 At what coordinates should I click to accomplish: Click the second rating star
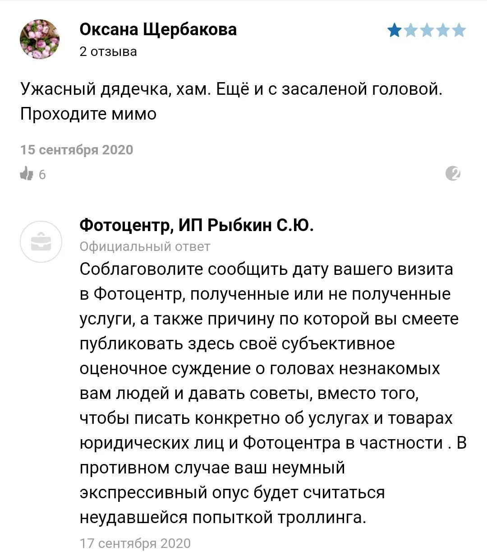[x=411, y=31]
